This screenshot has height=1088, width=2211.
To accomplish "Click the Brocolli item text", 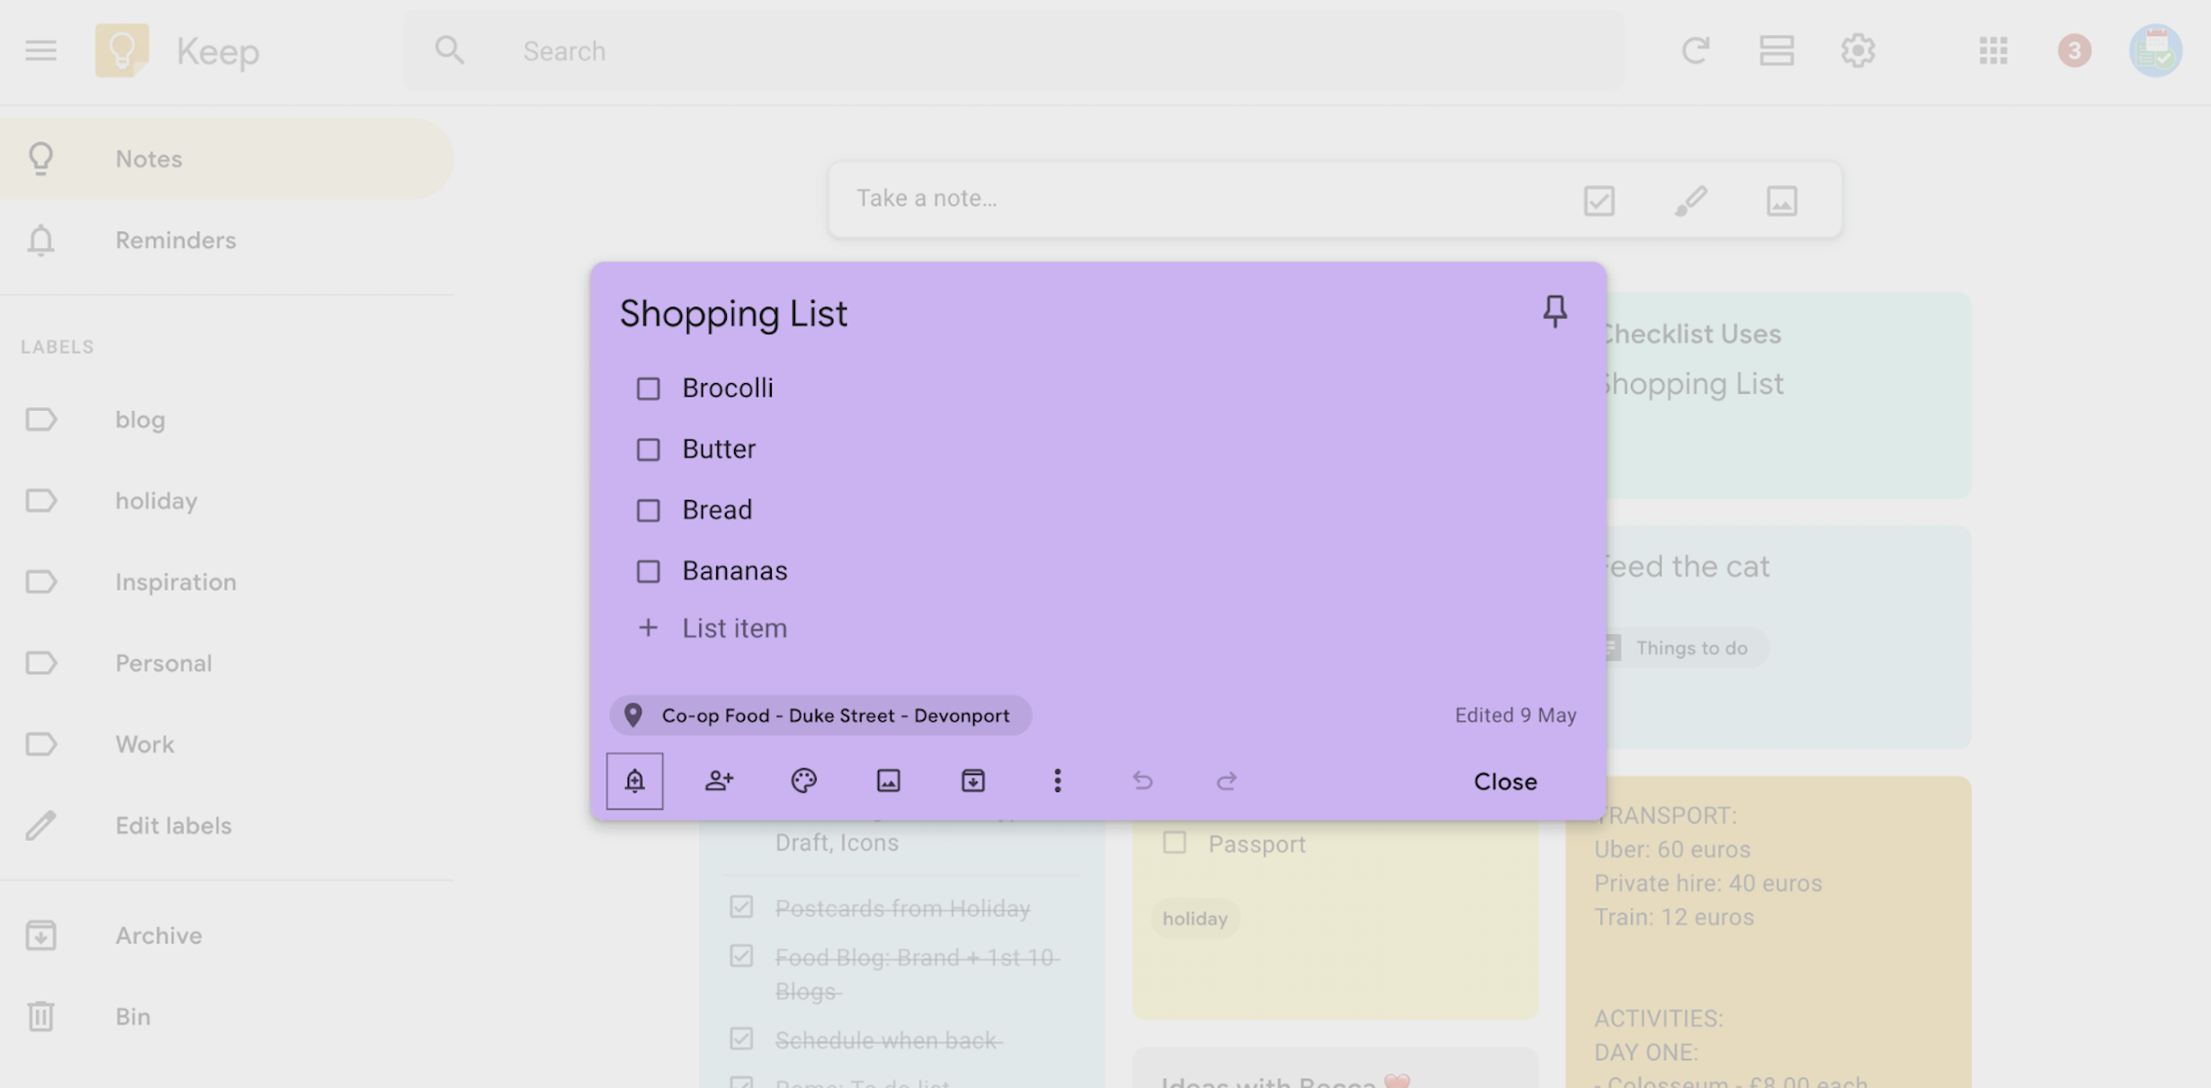I will click(x=728, y=388).
